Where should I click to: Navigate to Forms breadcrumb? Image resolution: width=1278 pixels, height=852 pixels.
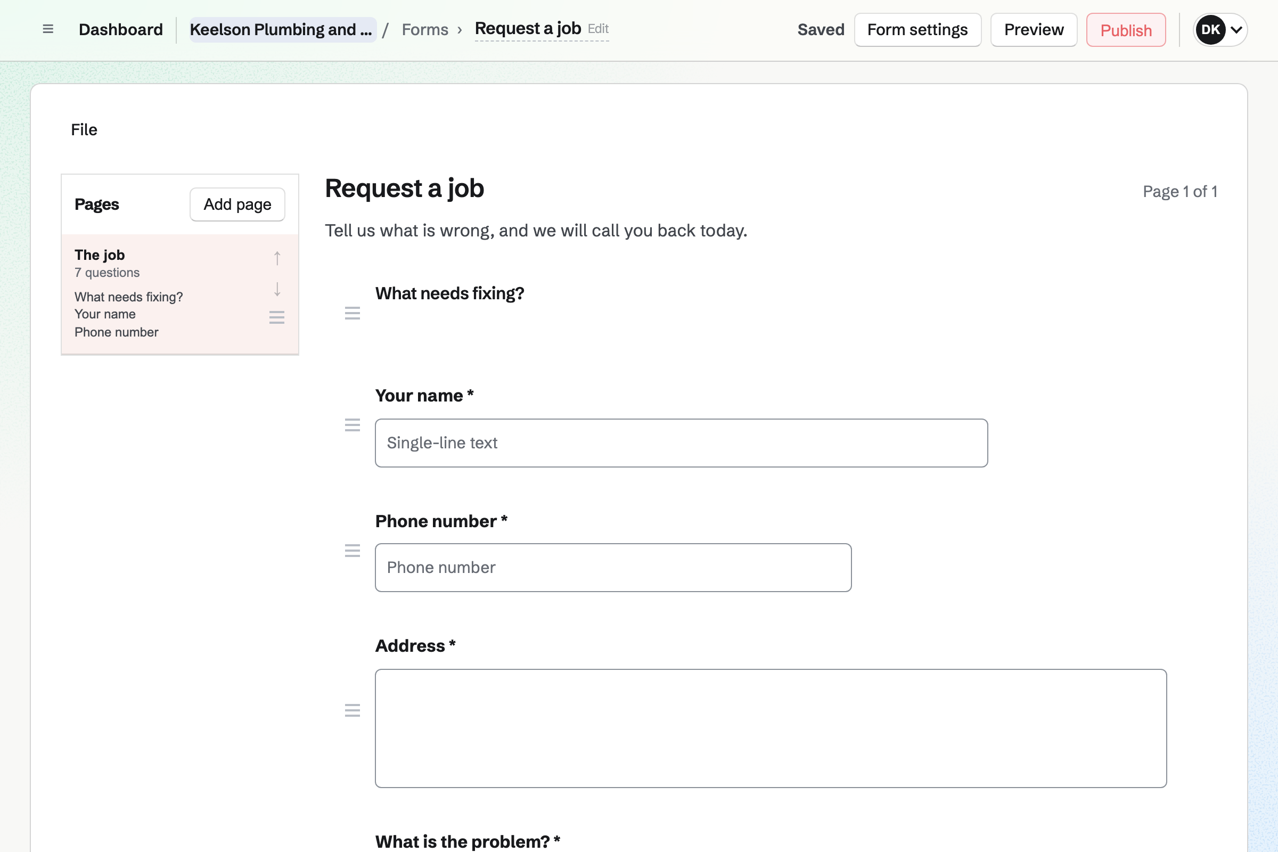[x=425, y=29]
